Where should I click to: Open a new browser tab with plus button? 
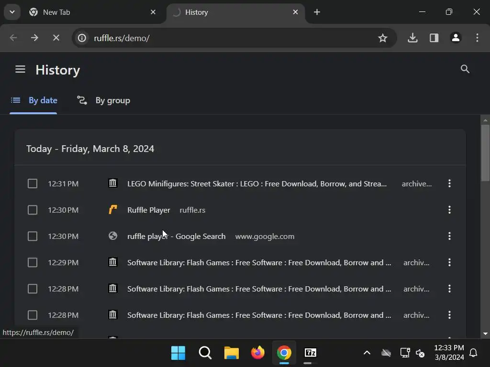point(317,12)
